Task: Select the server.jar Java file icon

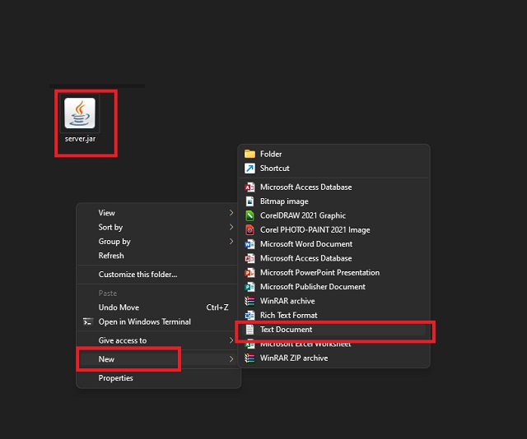Action: [80, 113]
